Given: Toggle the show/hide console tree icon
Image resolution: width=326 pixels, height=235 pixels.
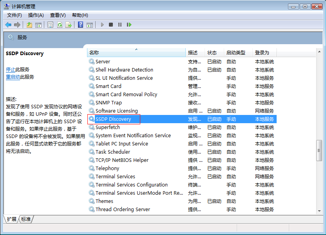Looking at the screenshot, I should [38, 25].
